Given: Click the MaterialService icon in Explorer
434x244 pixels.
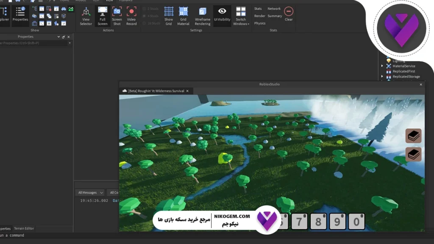Looking at the screenshot, I should click(x=389, y=66).
